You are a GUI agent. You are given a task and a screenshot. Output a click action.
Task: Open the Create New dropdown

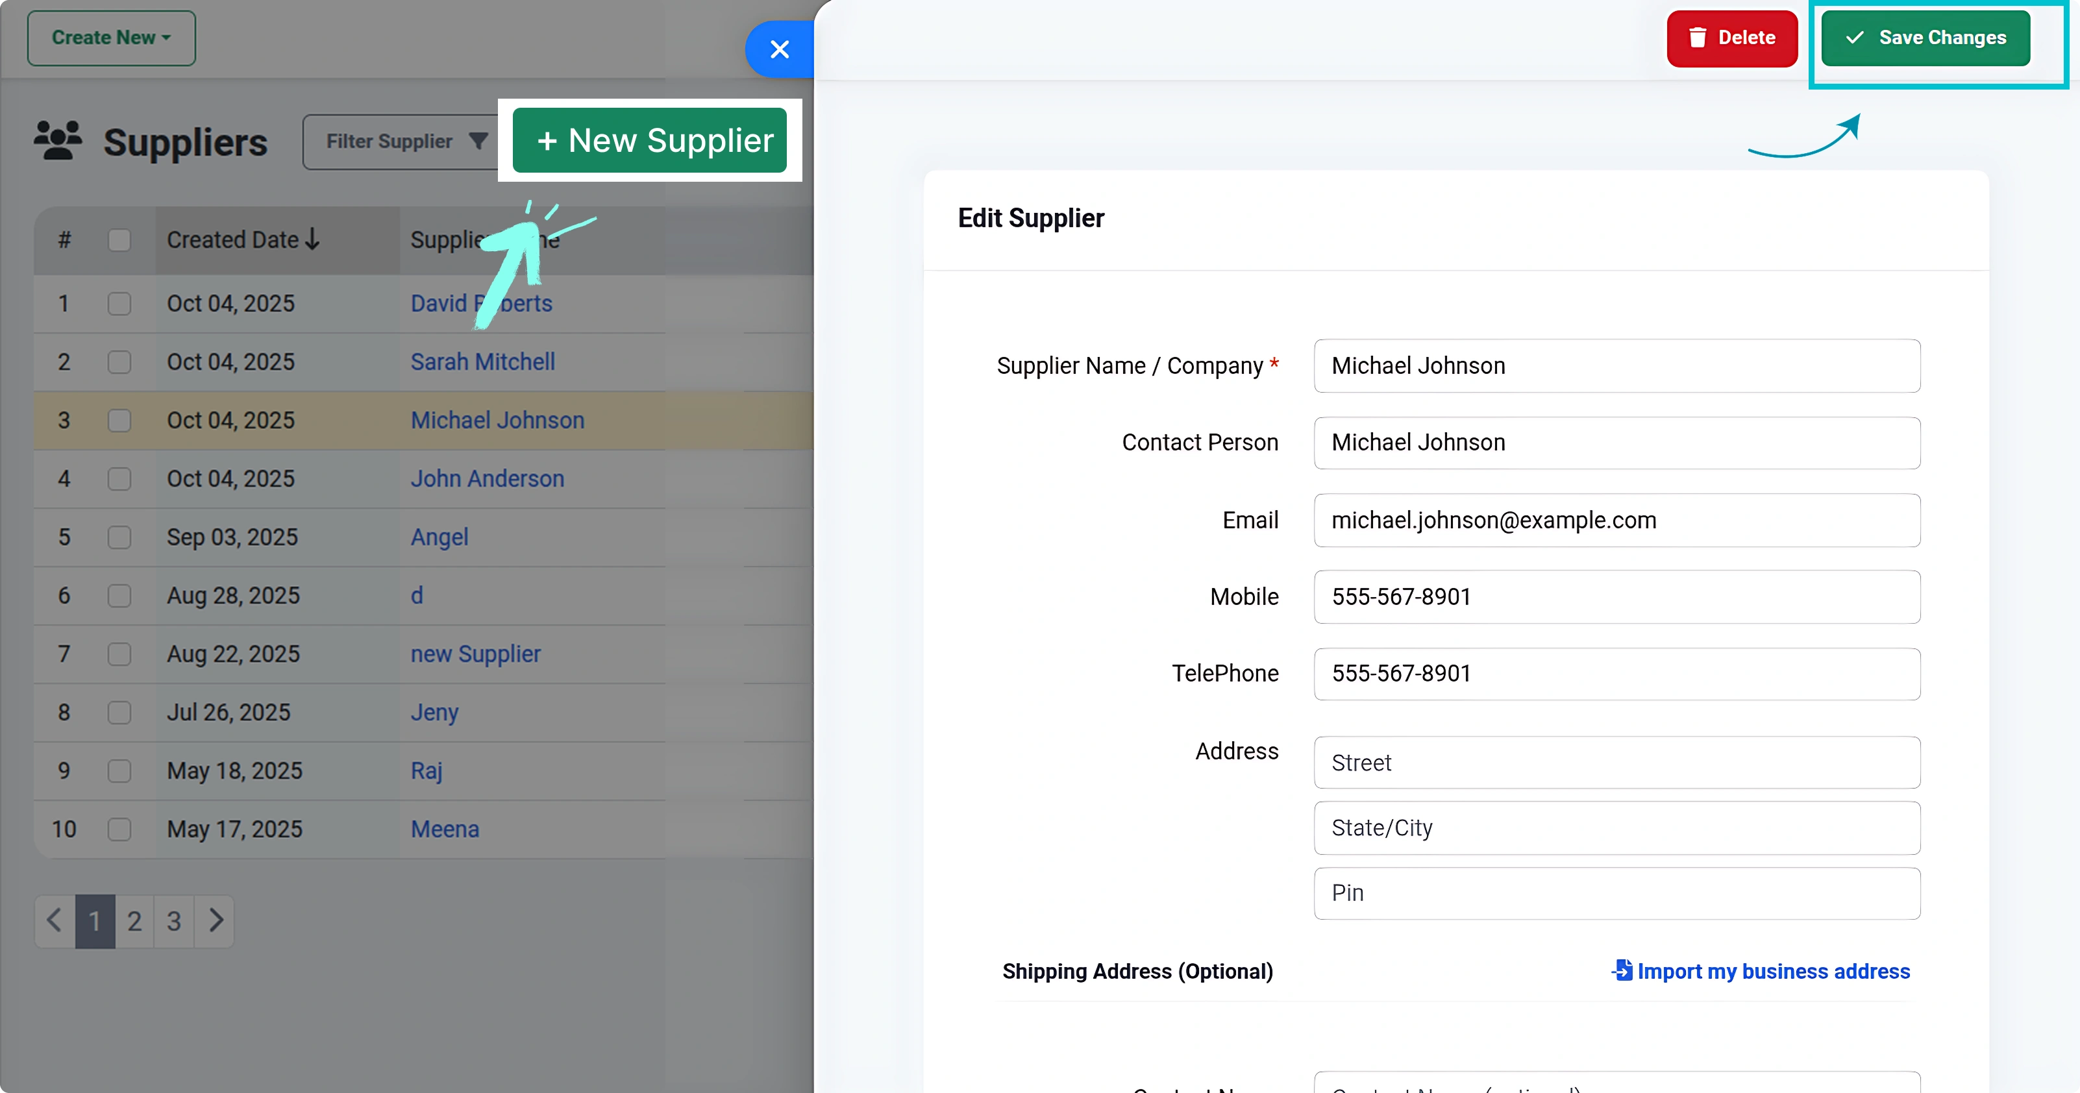click(110, 37)
